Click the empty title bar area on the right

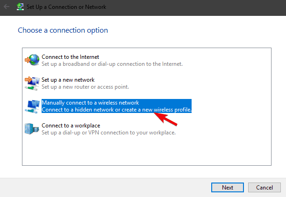point(210,7)
